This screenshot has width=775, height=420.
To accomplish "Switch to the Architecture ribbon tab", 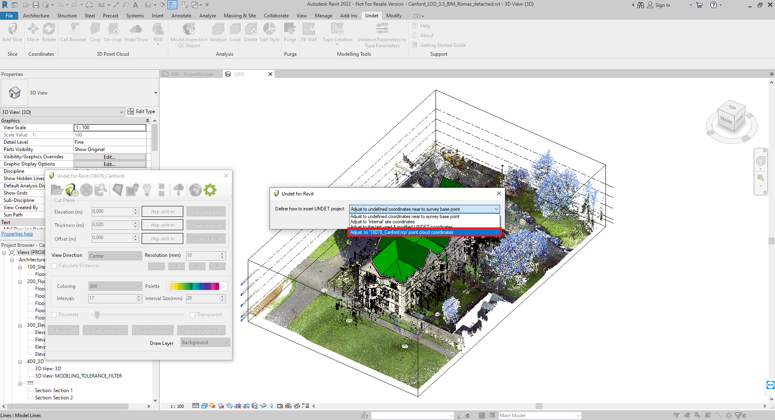I will click(36, 15).
